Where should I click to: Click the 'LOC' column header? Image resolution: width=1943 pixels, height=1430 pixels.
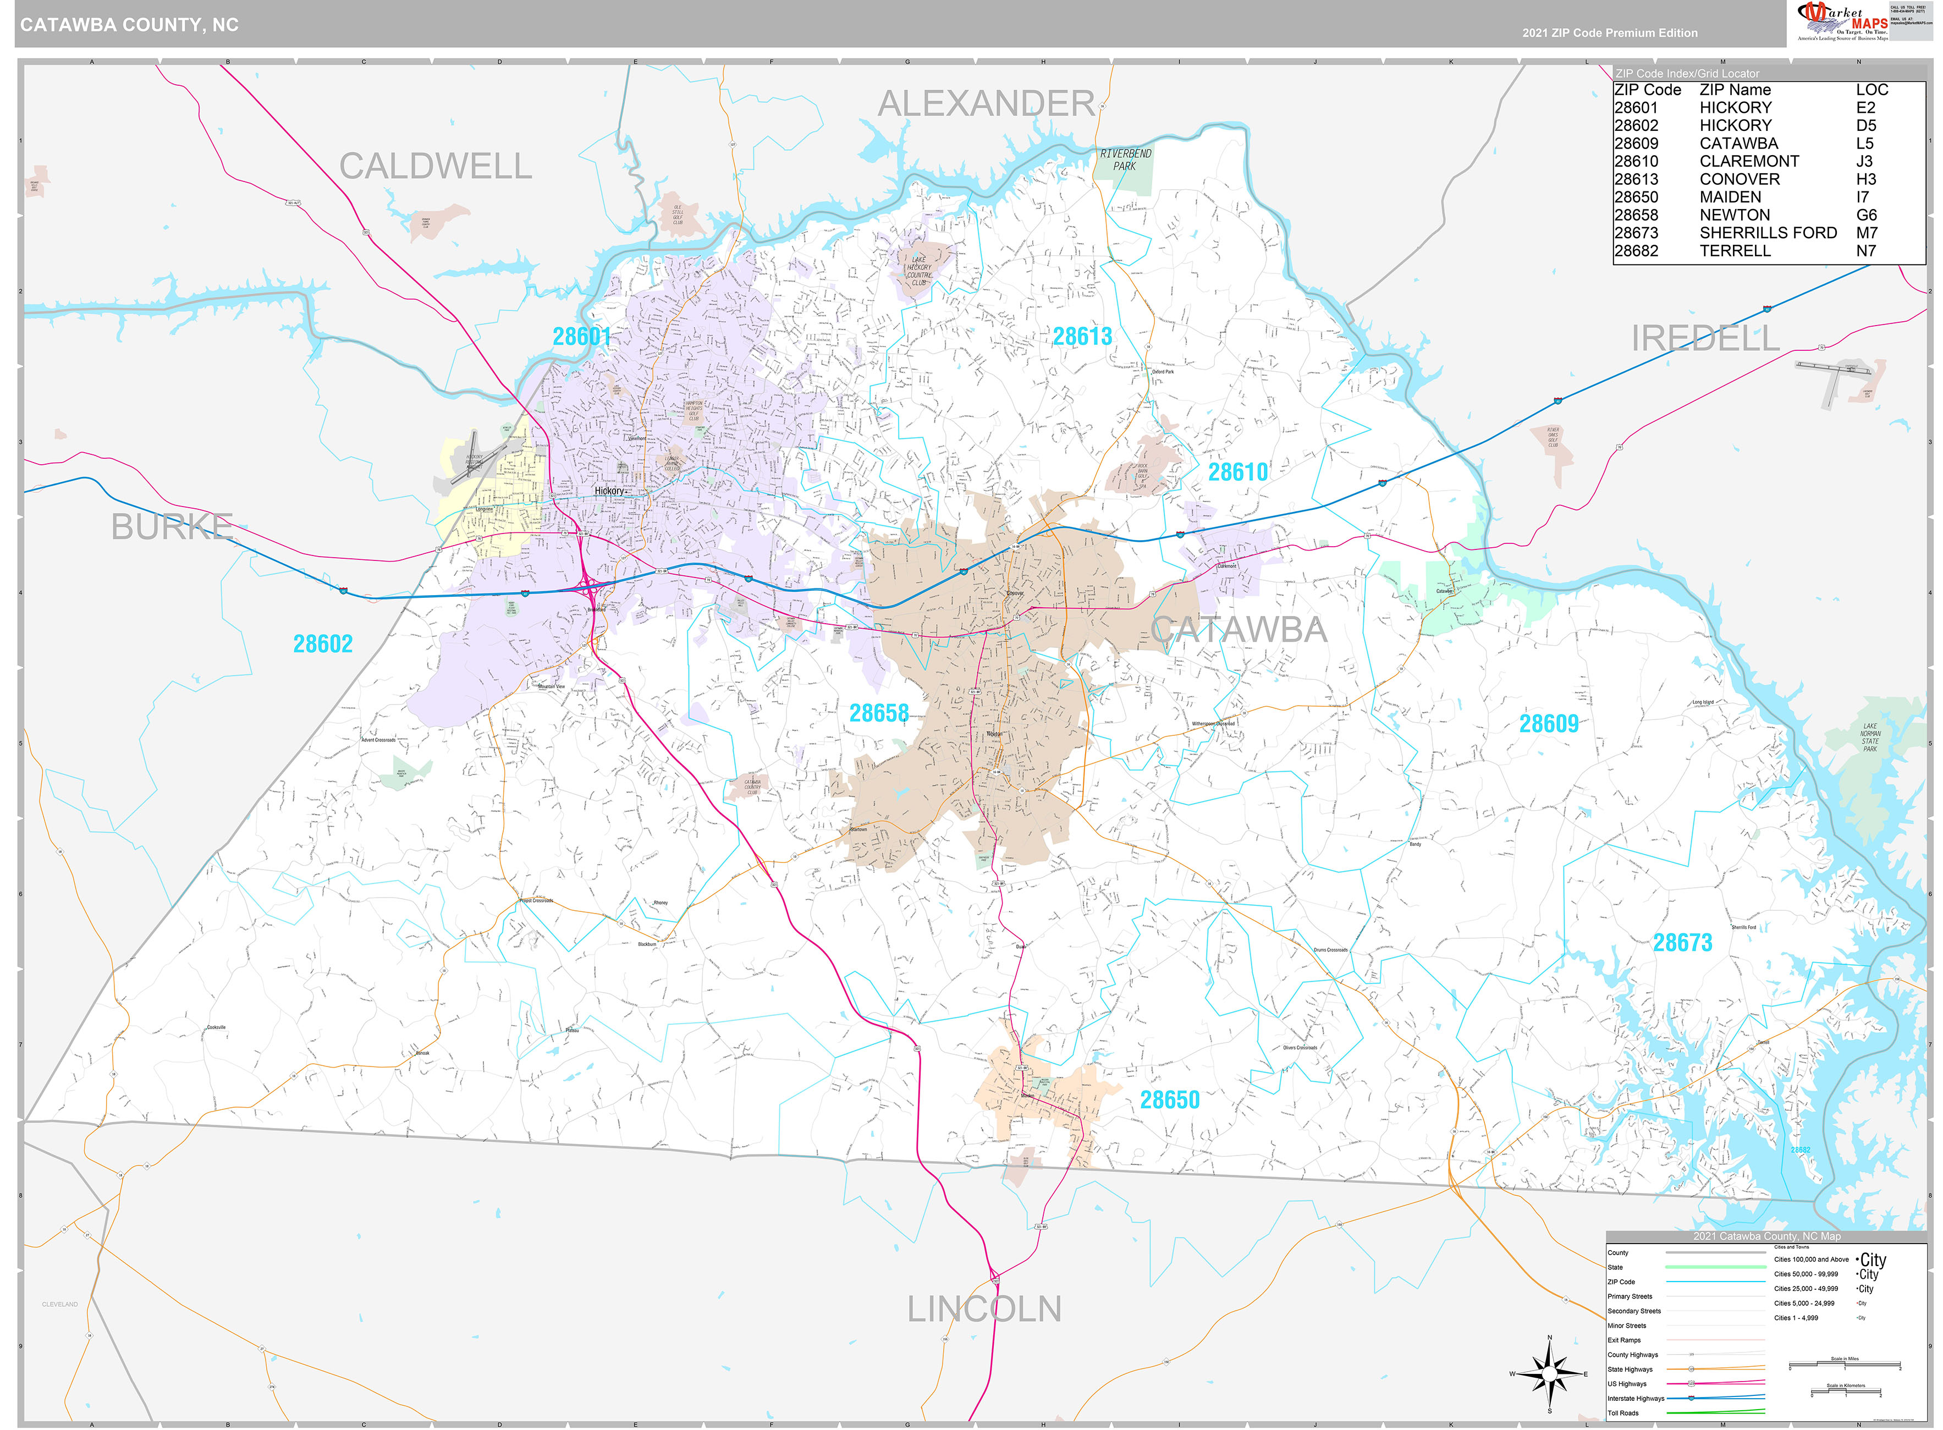tap(1872, 90)
